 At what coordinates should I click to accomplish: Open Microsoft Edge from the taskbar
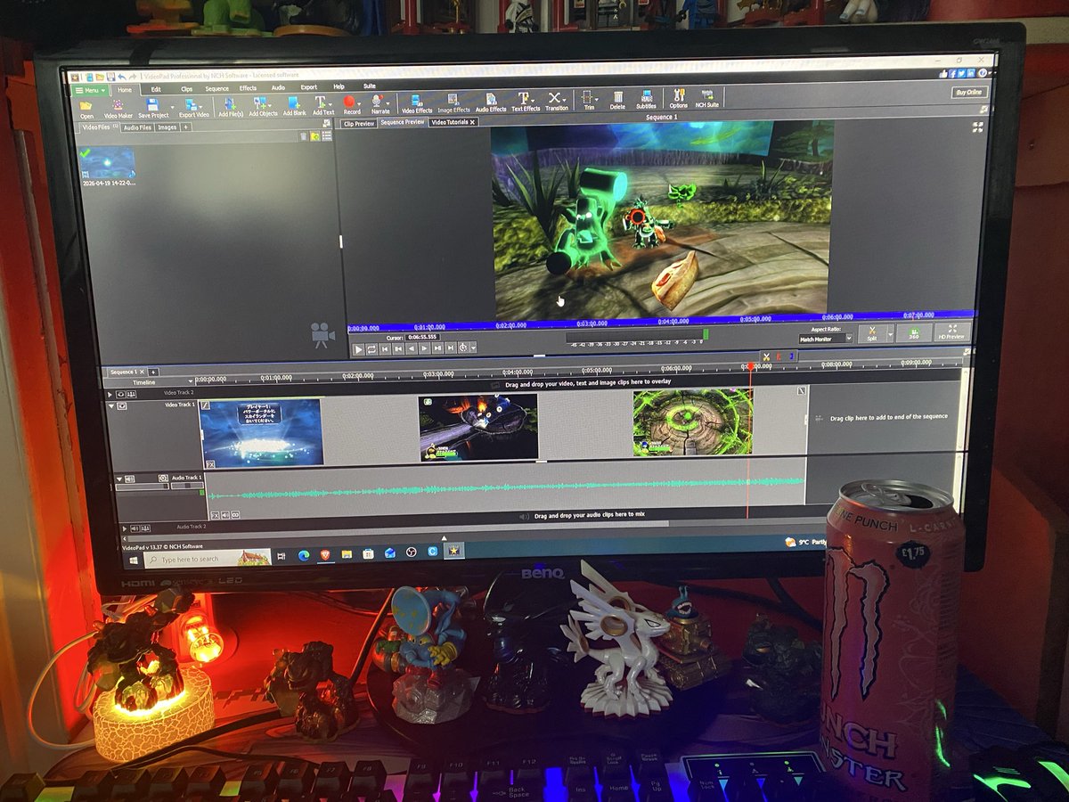tap(302, 554)
